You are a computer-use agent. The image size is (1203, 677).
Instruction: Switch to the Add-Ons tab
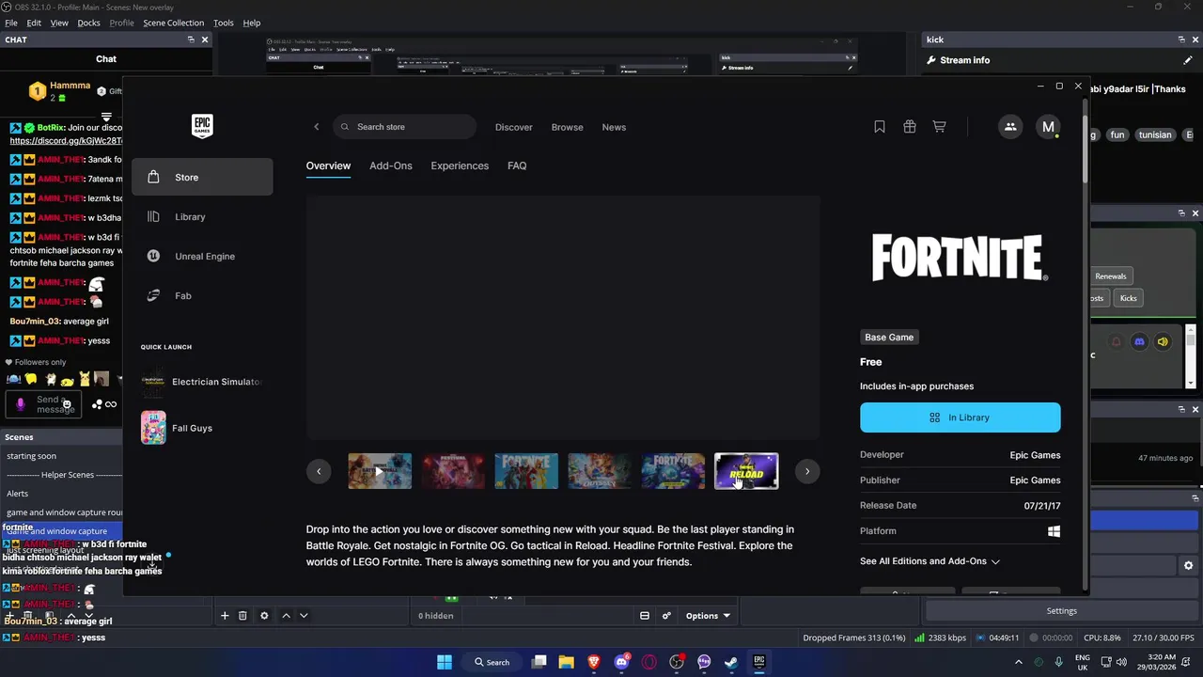[x=391, y=165]
